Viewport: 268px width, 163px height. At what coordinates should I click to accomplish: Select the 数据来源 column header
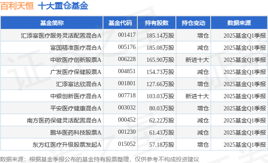pos(239,23)
